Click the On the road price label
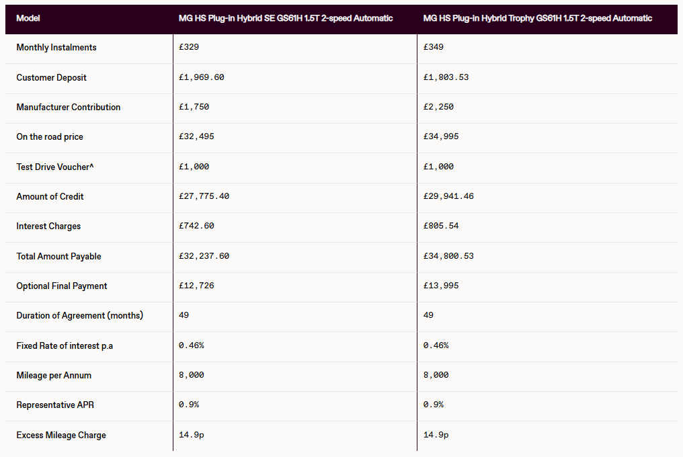 point(50,137)
